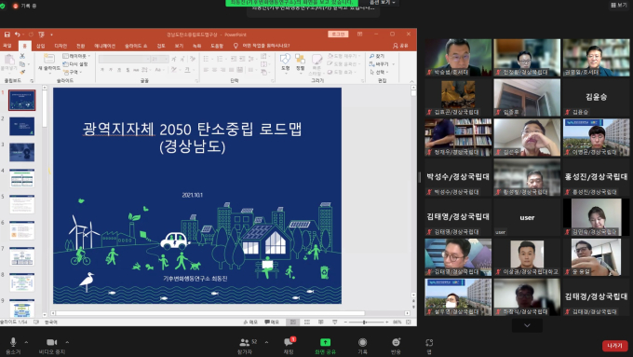Click the 보기 view button at top right
Screen dimensions: 633x357
coord(618,5)
